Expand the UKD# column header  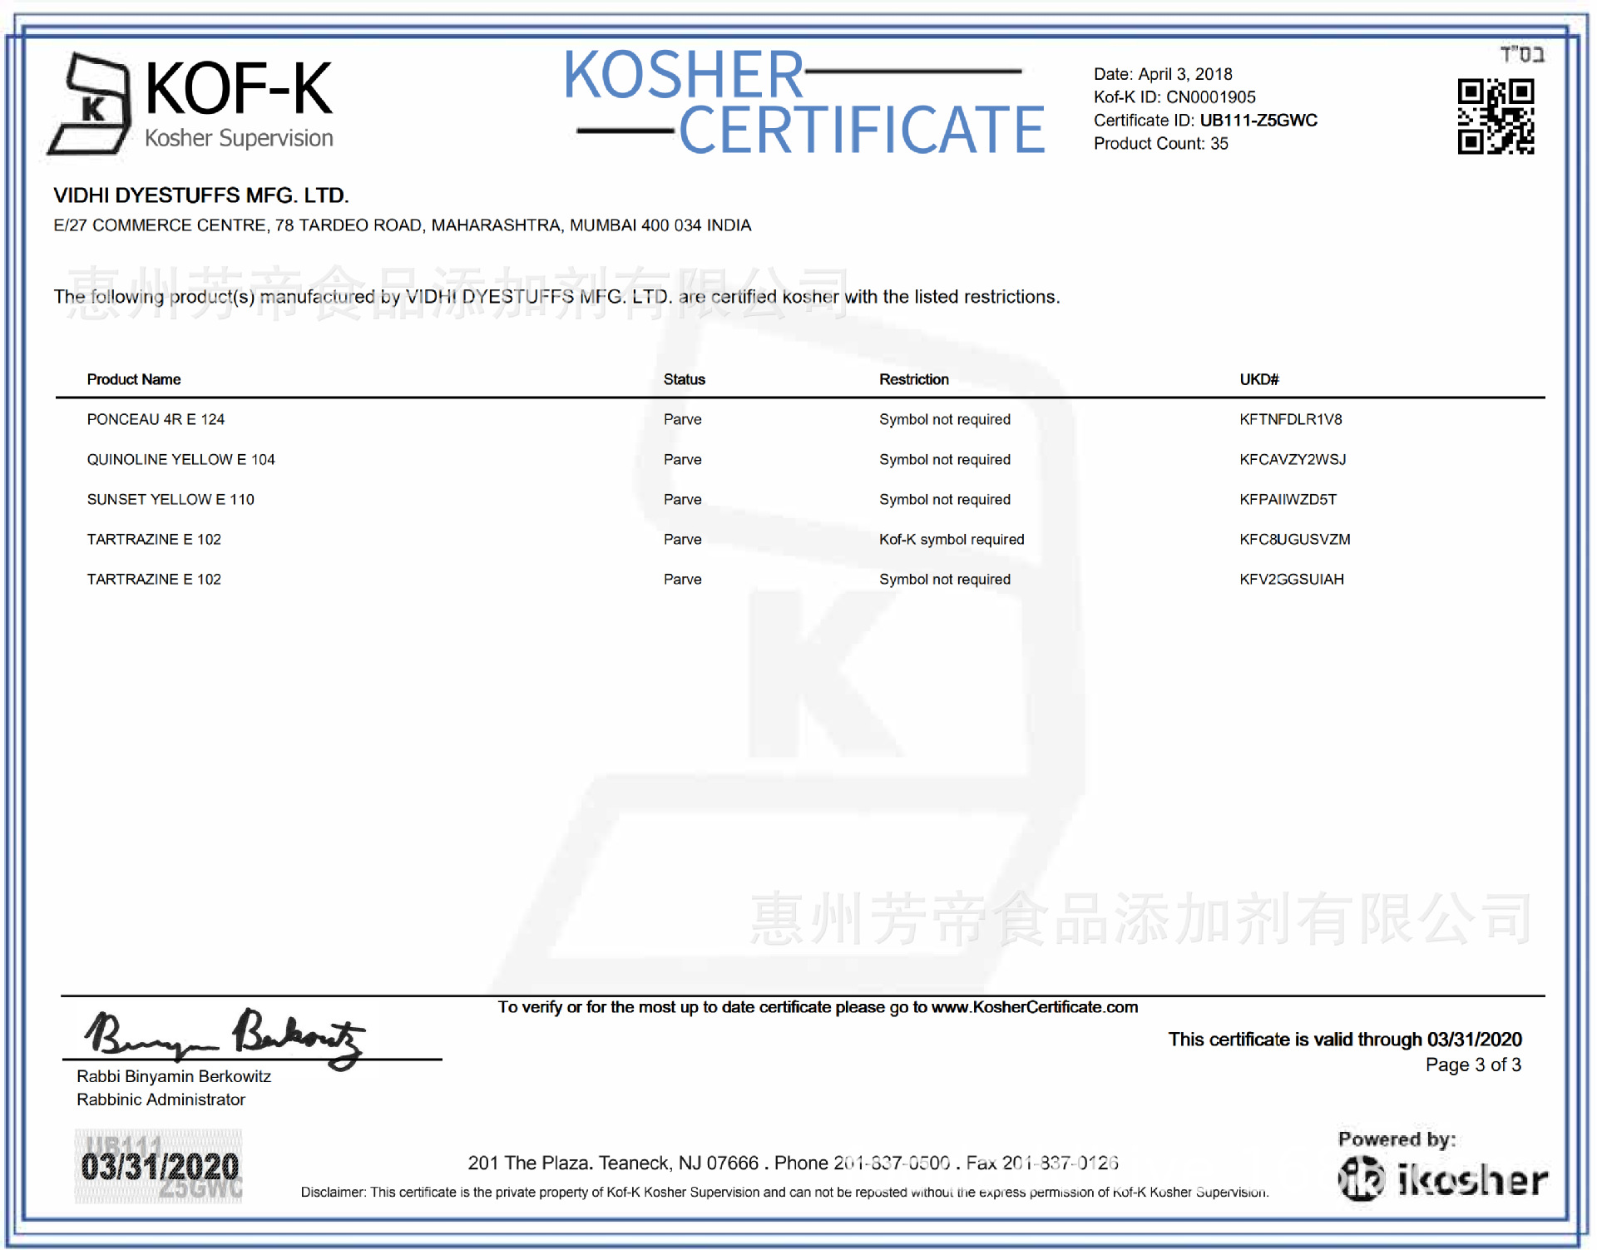coord(1258,379)
